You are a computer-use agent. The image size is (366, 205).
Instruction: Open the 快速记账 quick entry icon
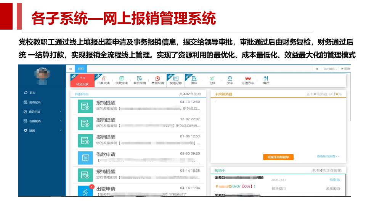(176, 80)
